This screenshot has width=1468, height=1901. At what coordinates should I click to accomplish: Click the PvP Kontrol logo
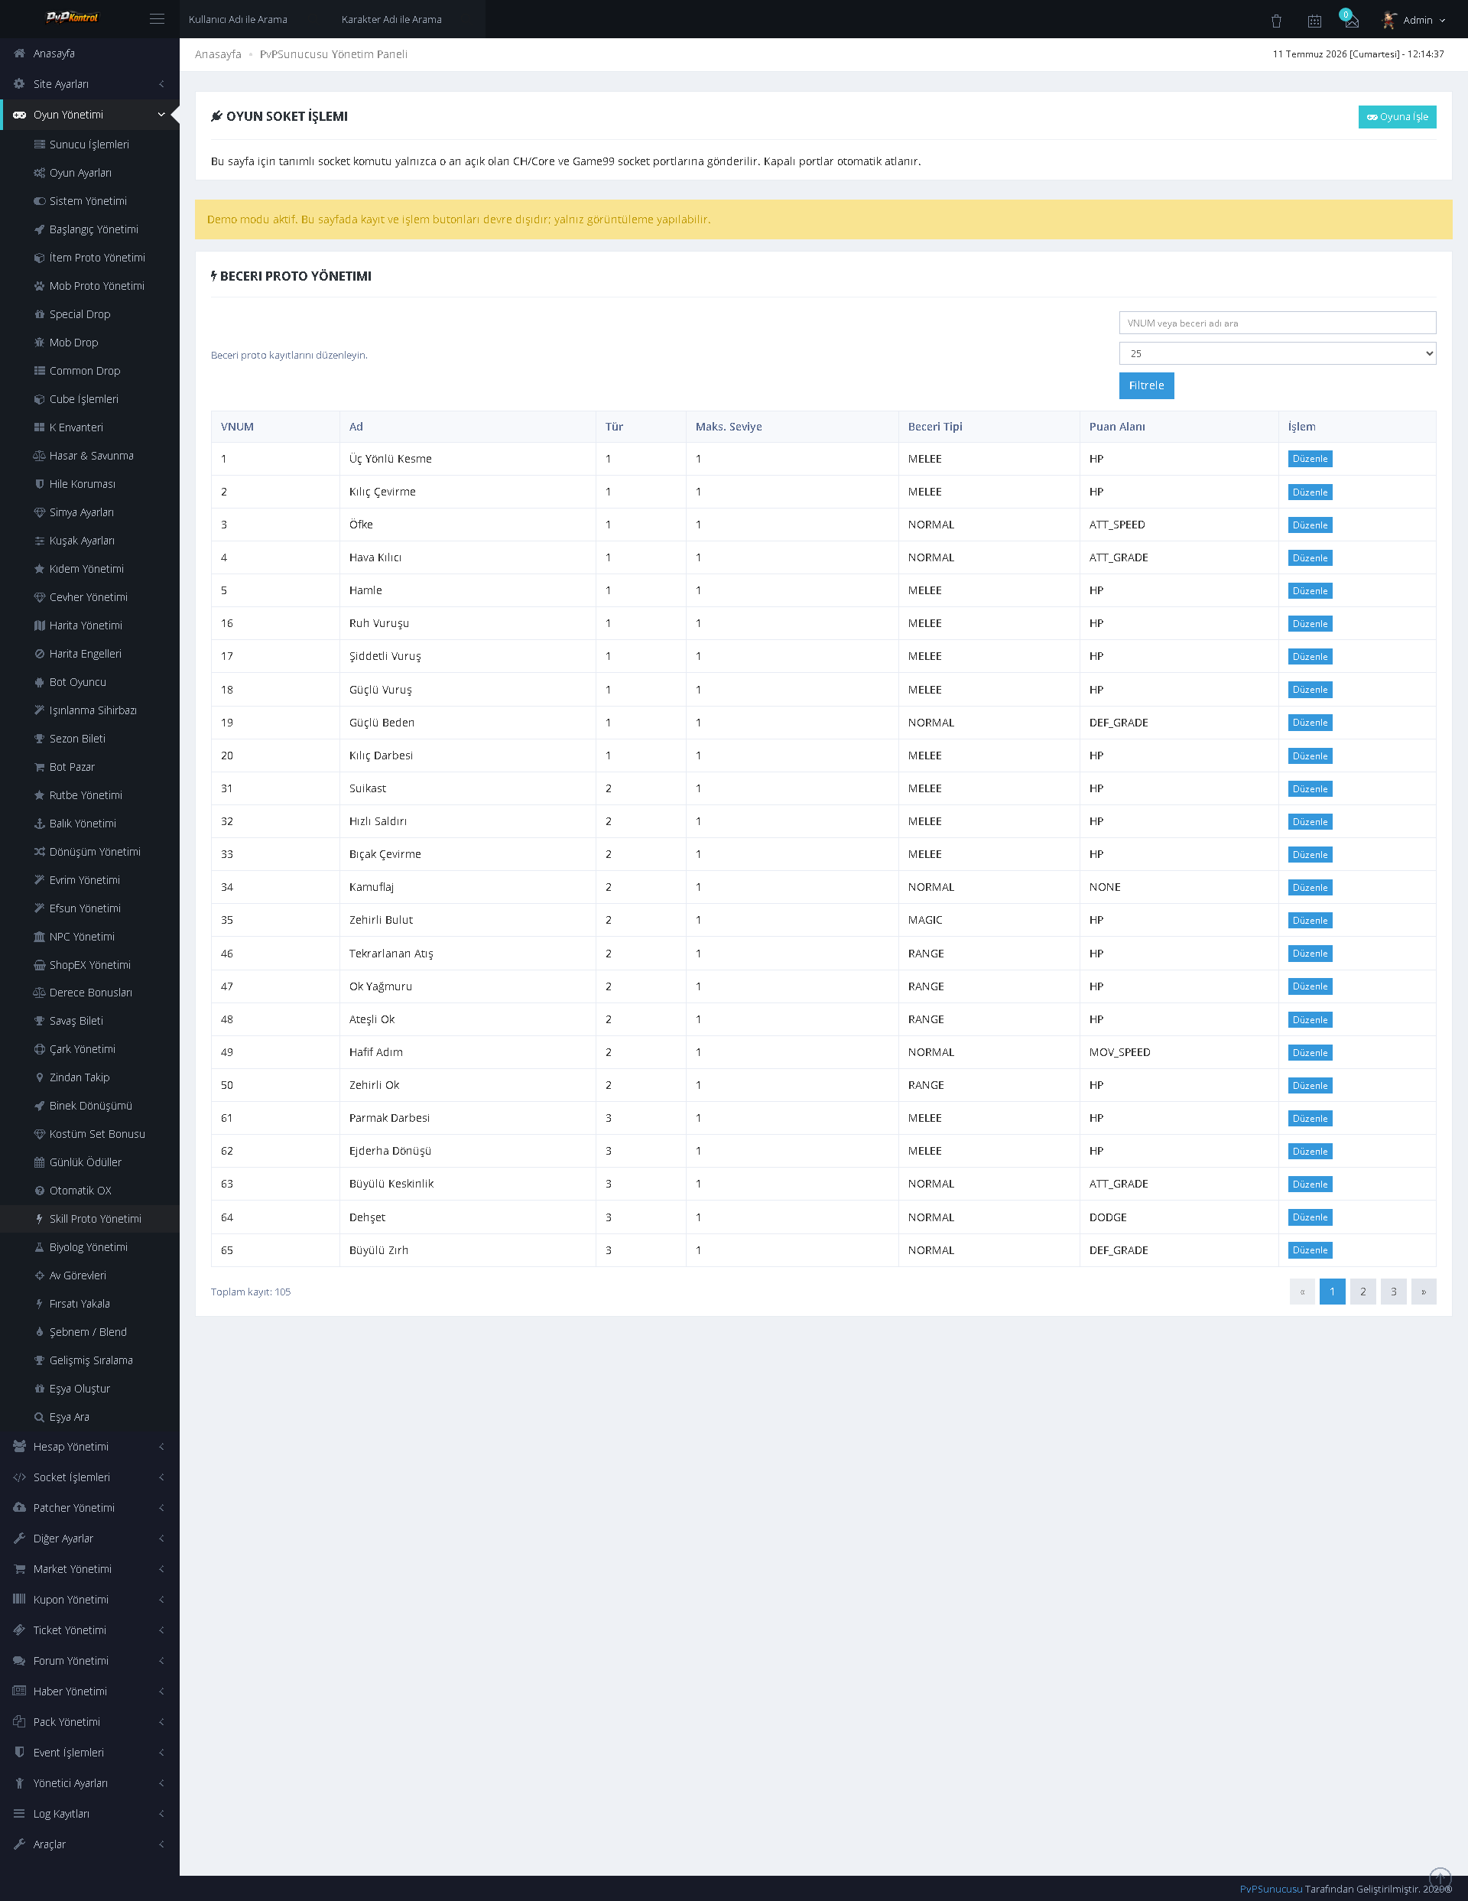point(72,18)
